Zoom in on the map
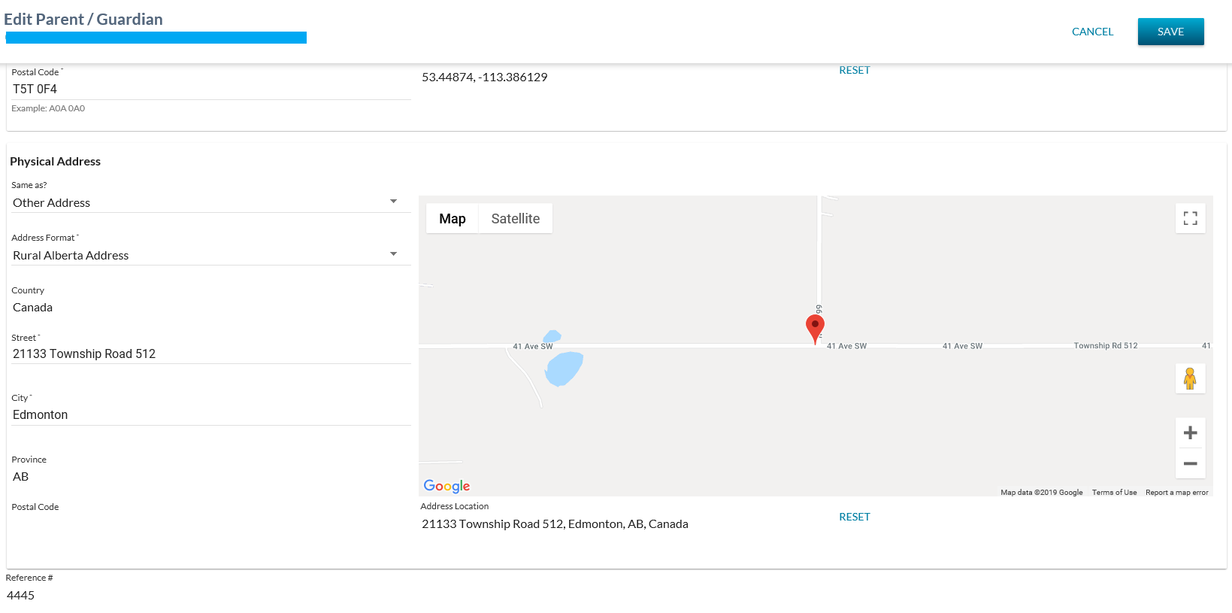 [1190, 432]
